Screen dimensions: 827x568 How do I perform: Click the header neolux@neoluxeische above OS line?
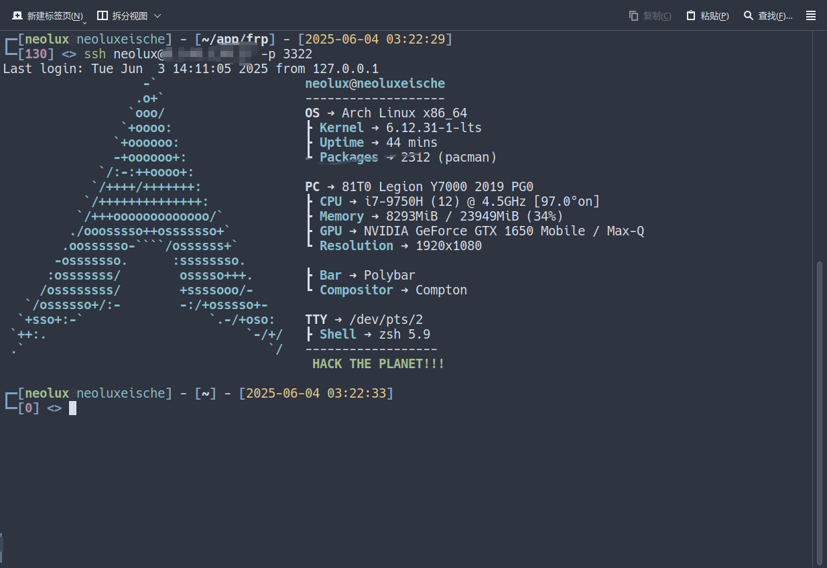click(x=375, y=84)
